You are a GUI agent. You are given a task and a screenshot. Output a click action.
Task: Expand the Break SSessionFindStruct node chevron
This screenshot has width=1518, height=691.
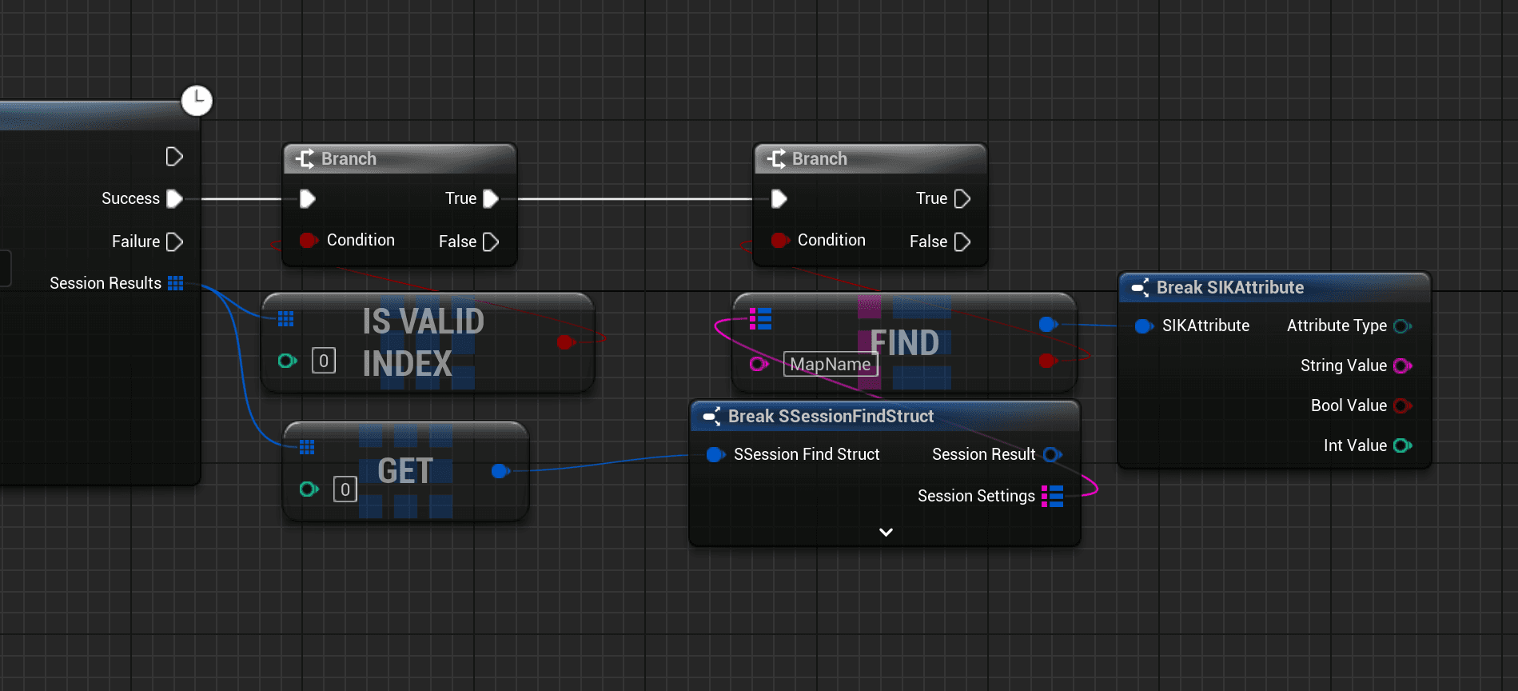coord(886,532)
